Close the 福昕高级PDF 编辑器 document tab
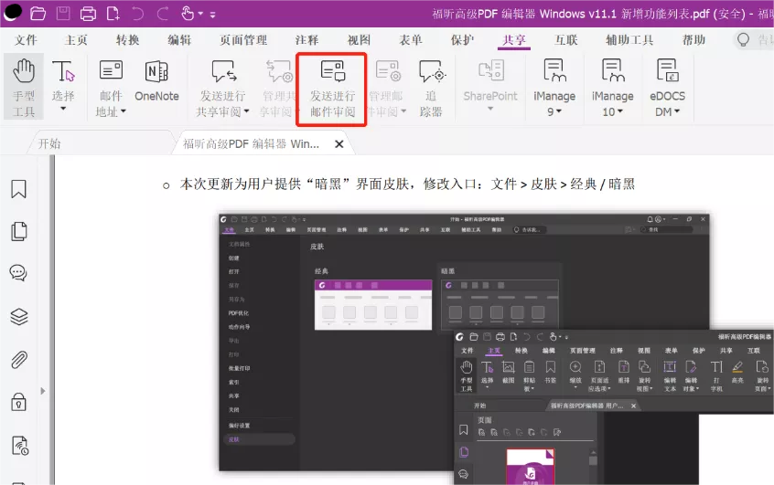 tap(339, 144)
